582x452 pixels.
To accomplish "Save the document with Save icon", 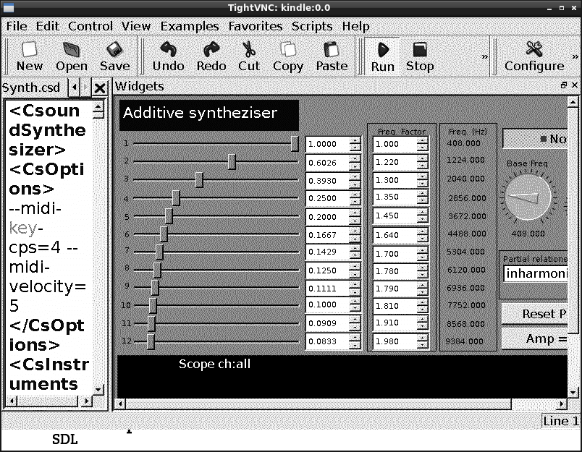I will click(114, 56).
